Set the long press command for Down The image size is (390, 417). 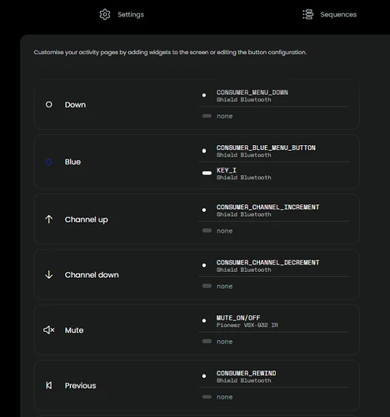coord(273,116)
